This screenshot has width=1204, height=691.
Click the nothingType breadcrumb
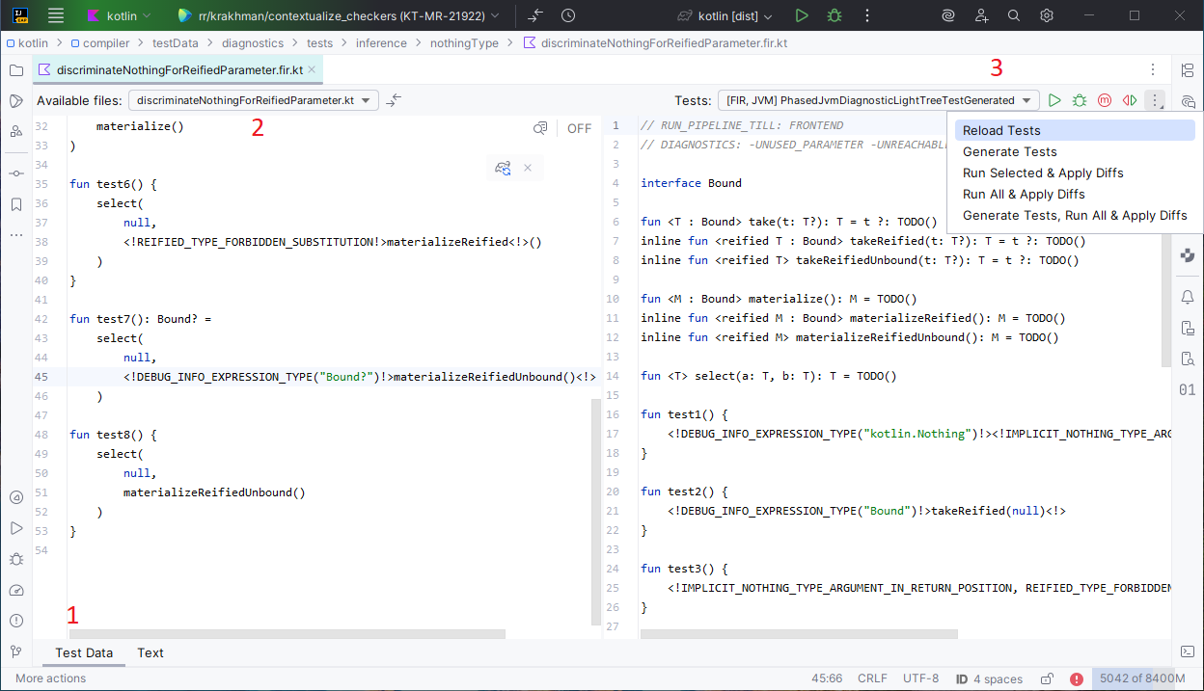pyautogui.click(x=465, y=42)
